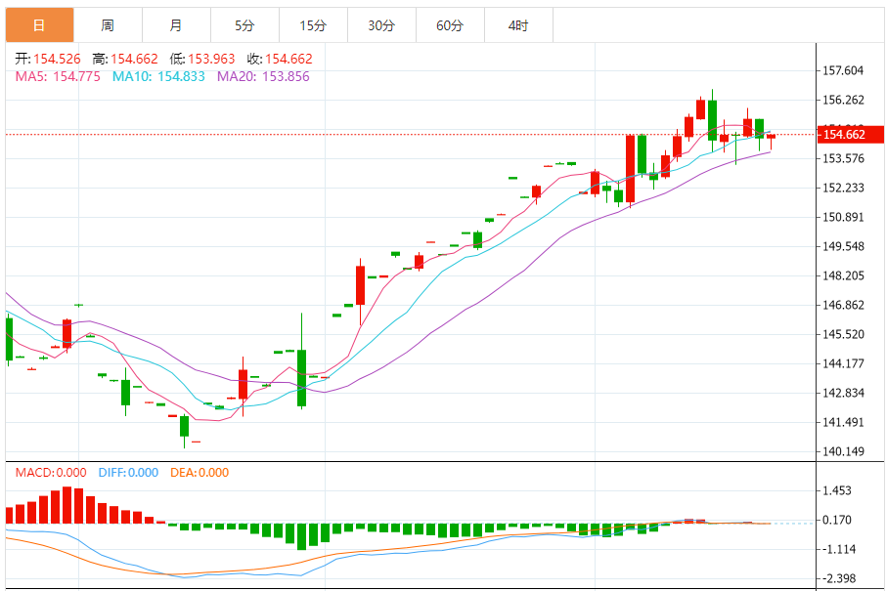Select the DEA: 0.000 label
886x591 pixels.
(x=199, y=473)
